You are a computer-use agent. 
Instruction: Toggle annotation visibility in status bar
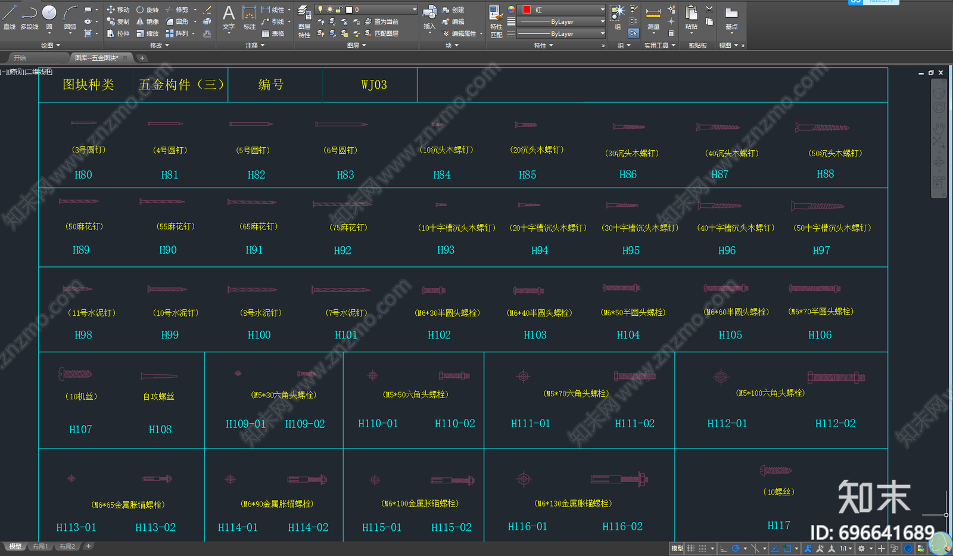(x=809, y=548)
